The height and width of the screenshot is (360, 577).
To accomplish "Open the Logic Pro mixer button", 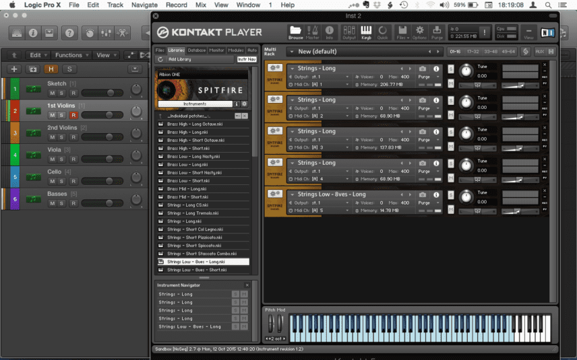I will (x=106, y=33).
